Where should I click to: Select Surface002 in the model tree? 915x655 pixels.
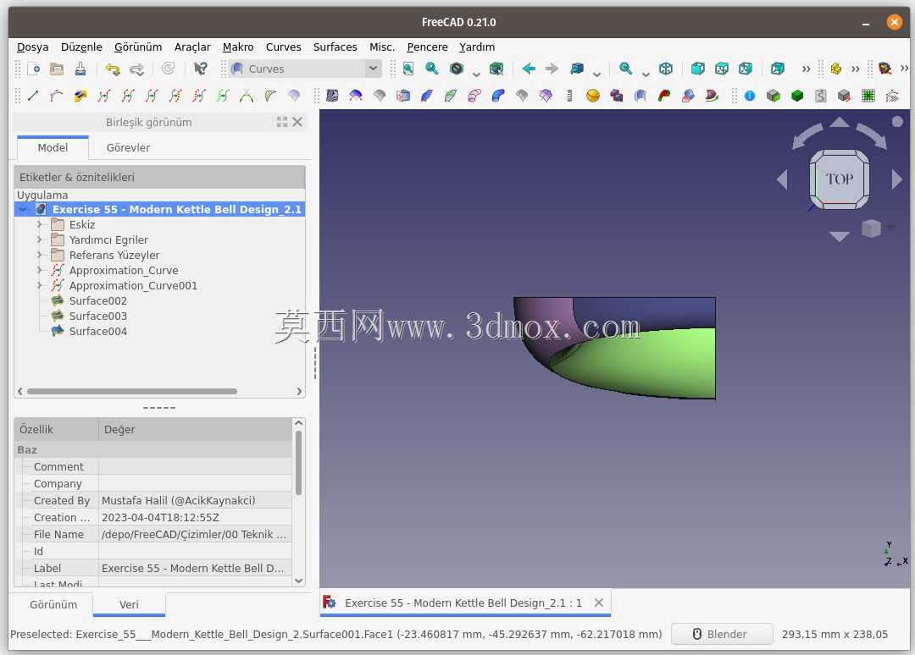[x=98, y=300]
